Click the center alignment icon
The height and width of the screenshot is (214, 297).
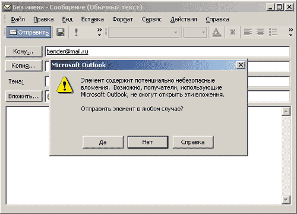(x=260, y=32)
